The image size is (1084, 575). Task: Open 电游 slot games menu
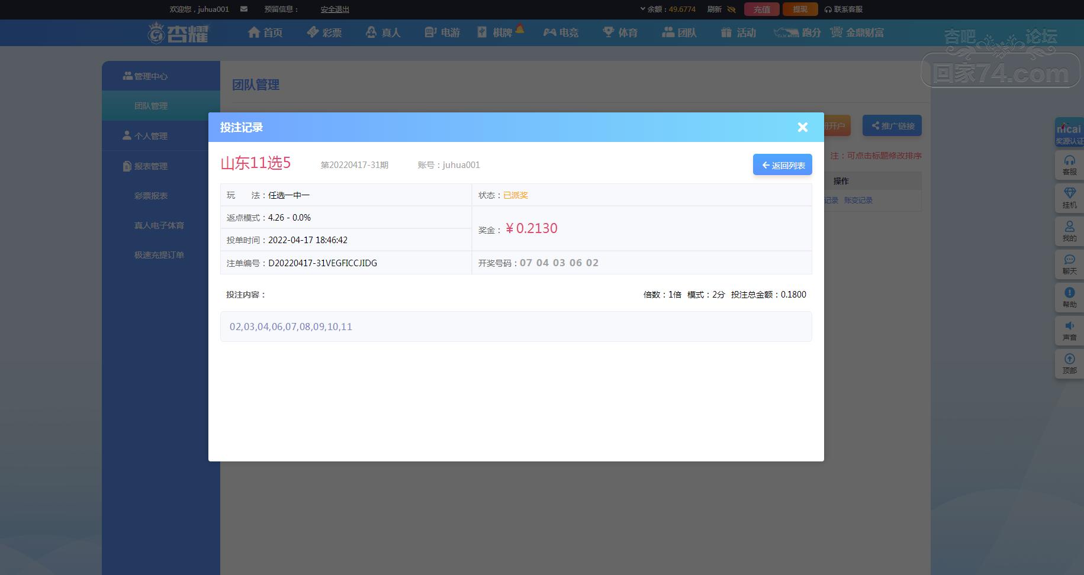(442, 33)
